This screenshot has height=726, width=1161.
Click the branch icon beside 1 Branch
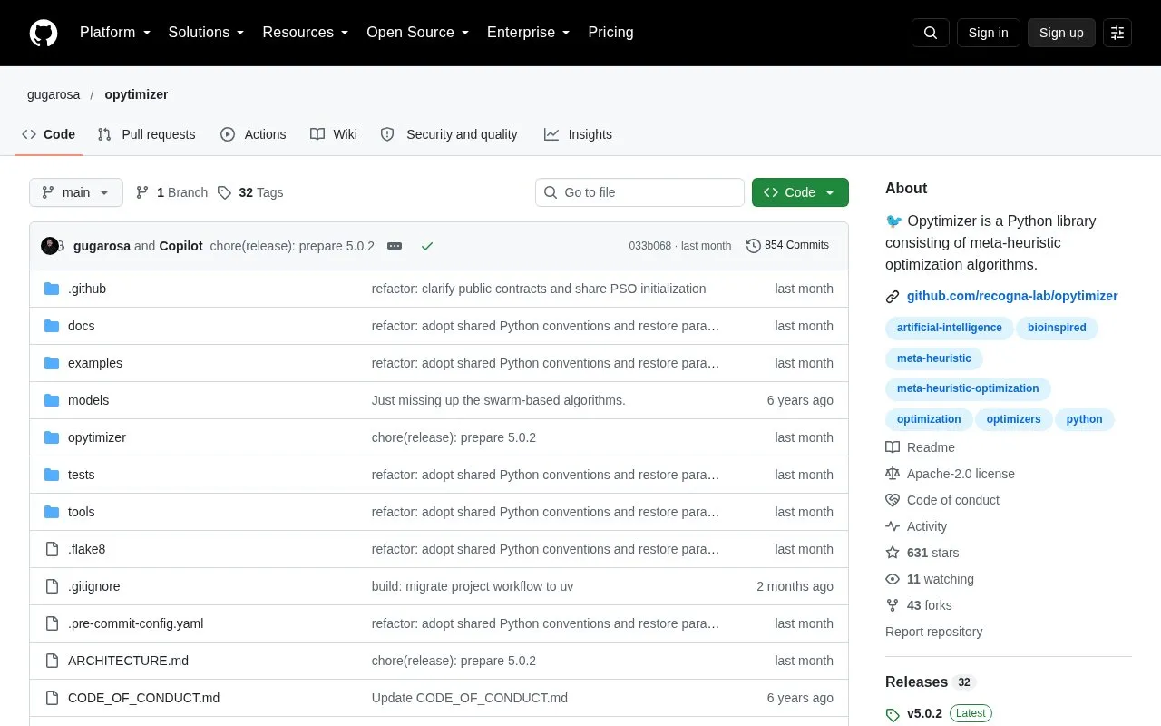[x=142, y=192]
